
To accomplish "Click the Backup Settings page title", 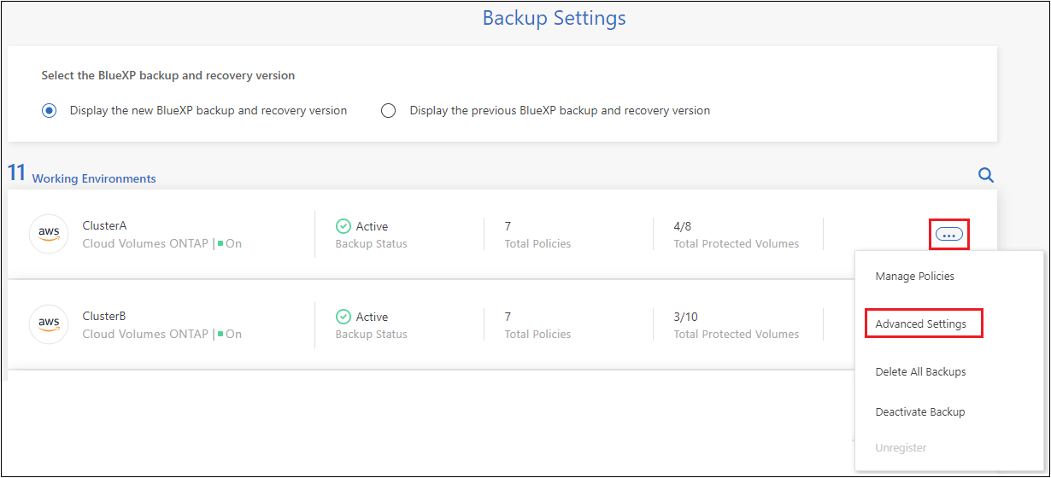I will click(554, 18).
